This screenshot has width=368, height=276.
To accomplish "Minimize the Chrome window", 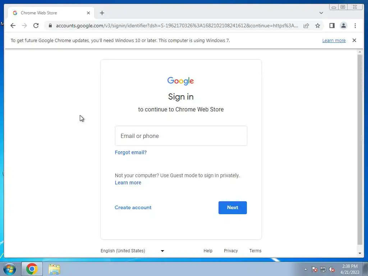I will tap(334, 7).
